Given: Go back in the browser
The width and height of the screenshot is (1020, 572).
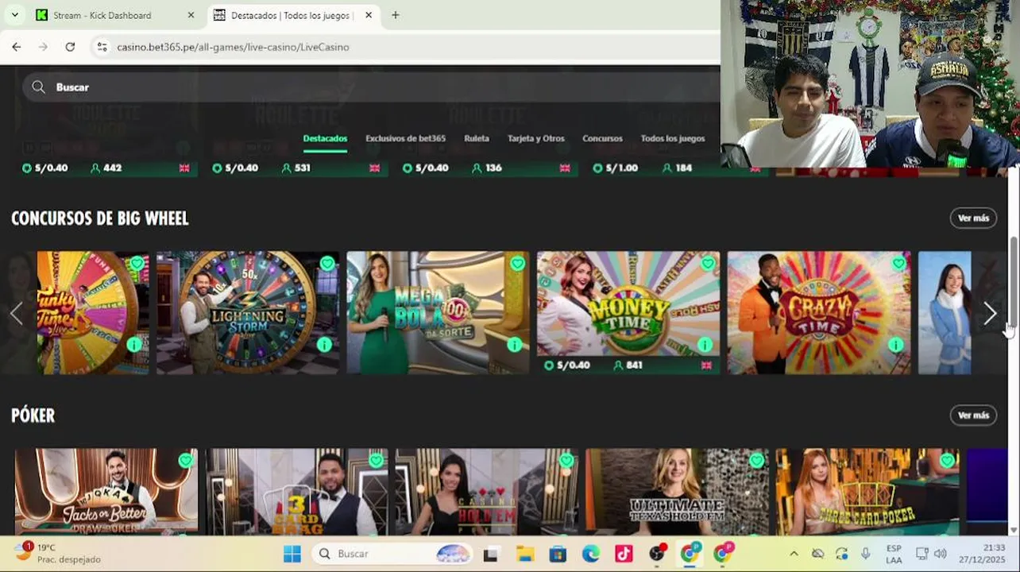Looking at the screenshot, I should pyautogui.click(x=17, y=47).
